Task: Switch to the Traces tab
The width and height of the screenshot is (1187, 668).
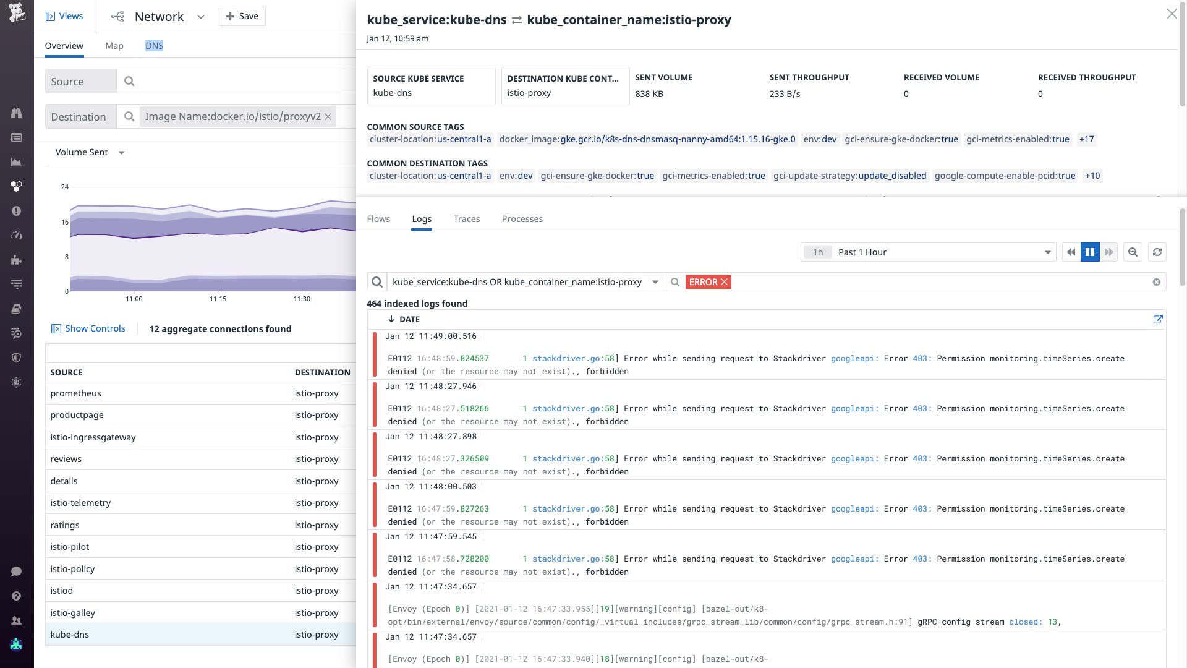Action: [x=467, y=219]
